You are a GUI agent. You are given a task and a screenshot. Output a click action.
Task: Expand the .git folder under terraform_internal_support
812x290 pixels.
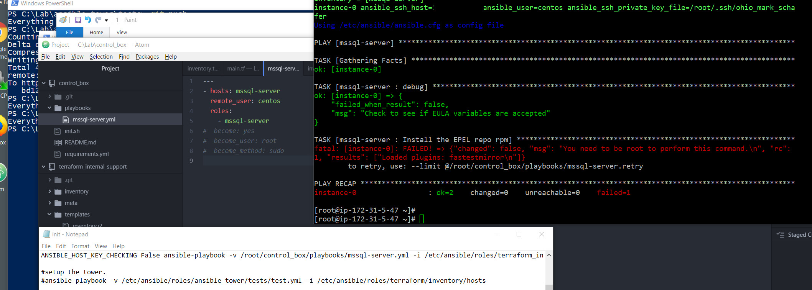click(49, 180)
